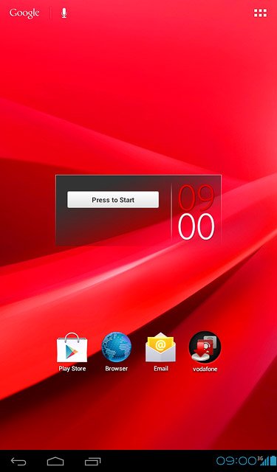Tap the Press to Start button
This screenshot has width=277, height=472.
[x=113, y=200]
